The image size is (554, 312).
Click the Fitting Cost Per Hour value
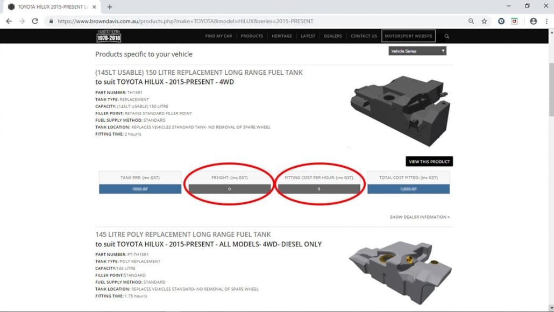point(319,189)
